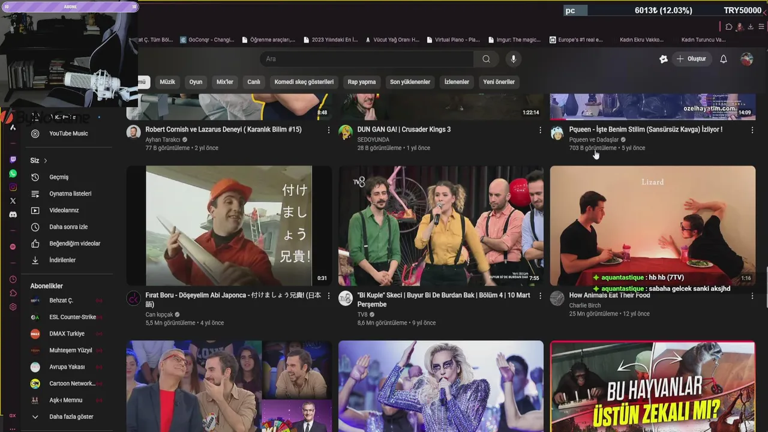Open Avrupa Yakası subscription channel
The image size is (768, 432).
coord(68,367)
